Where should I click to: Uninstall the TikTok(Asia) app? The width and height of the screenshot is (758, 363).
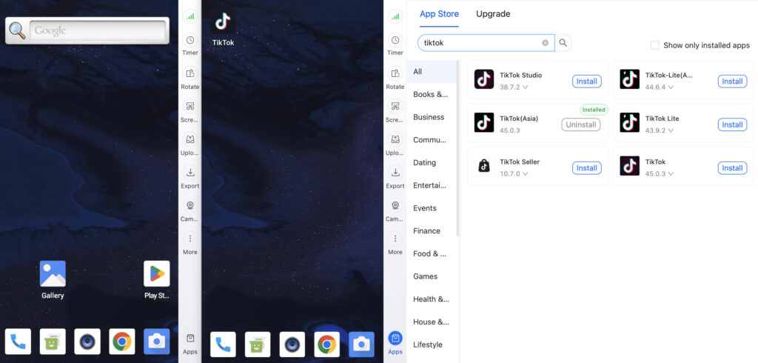pyautogui.click(x=580, y=124)
